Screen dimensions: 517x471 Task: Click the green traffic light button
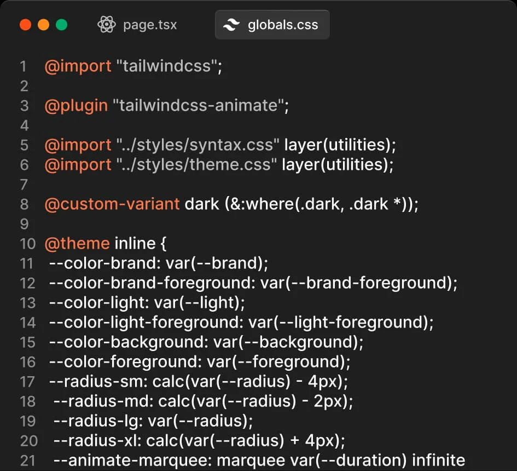pyautogui.click(x=61, y=24)
